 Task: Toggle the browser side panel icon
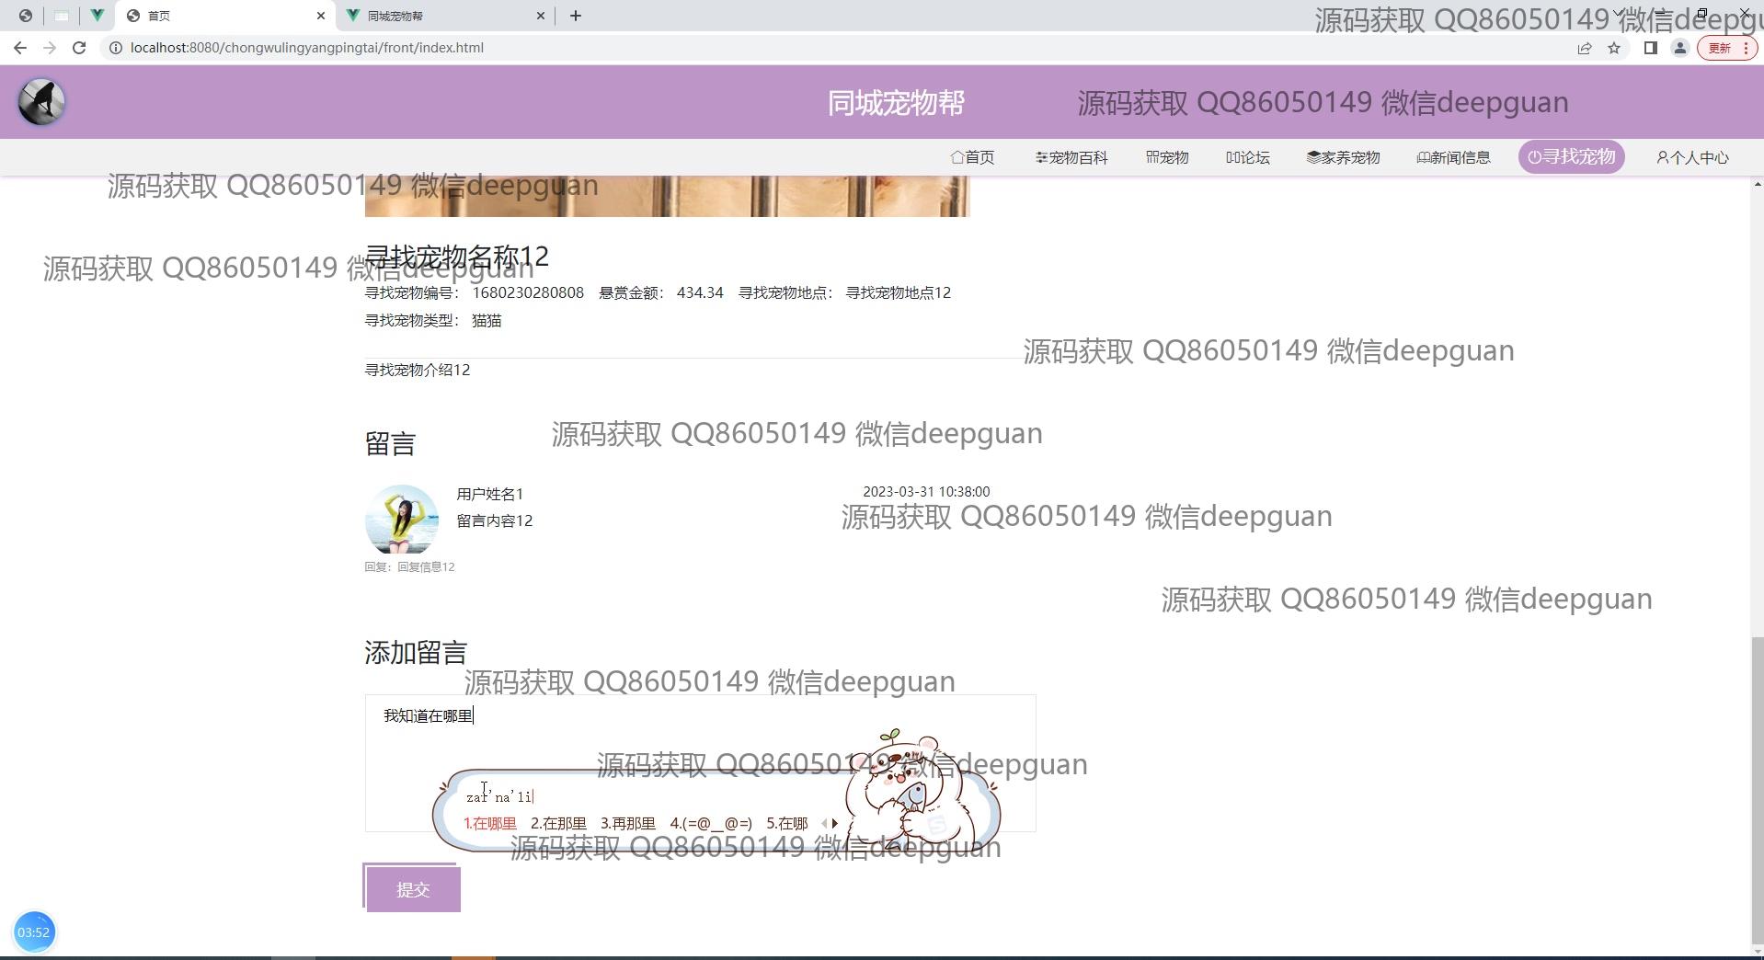(x=1650, y=48)
